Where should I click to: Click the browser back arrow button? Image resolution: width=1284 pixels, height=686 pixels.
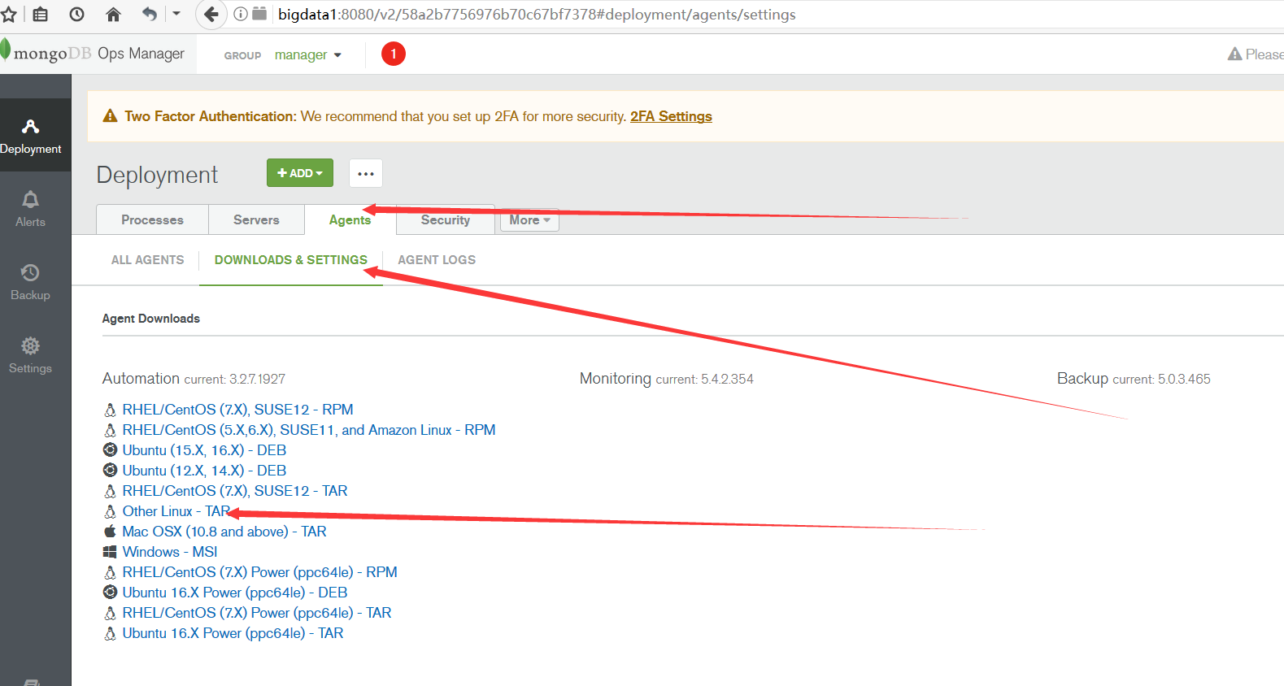tap(211, 14)
